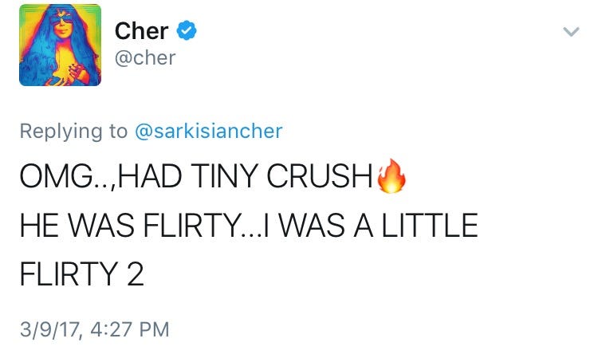Select the "HE WAS FLIRTY" phrase
The height and width of the screenshot is (362, 598).
131,225
